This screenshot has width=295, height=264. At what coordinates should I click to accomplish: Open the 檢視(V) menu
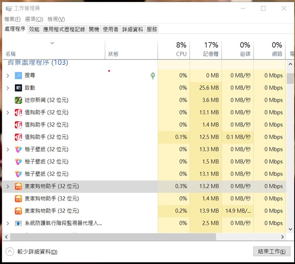click(56, 19)
